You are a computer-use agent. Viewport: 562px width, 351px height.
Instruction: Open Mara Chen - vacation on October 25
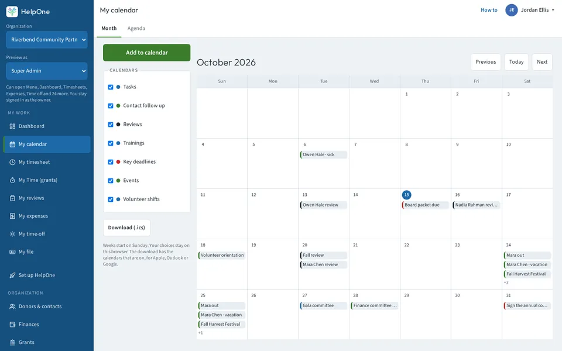[x=222, y=315]
